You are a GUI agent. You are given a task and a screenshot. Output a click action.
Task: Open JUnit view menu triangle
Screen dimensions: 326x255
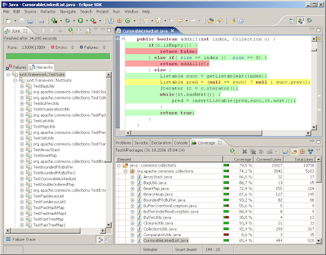96,30
